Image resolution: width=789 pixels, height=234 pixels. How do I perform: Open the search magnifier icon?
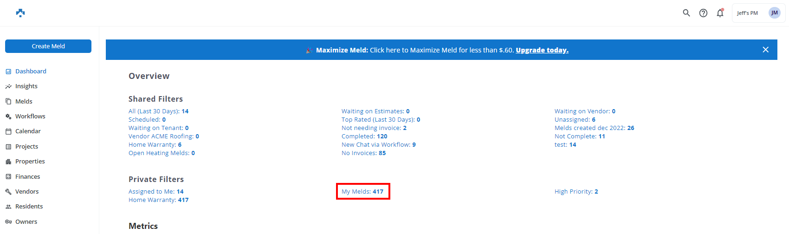686,13
